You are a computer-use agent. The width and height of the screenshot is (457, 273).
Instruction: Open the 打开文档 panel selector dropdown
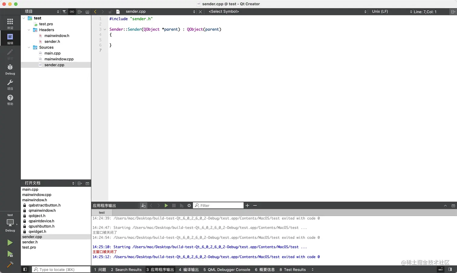49,183
